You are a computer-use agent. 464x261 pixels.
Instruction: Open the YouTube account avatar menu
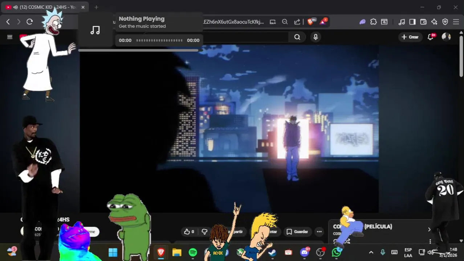[x=446, y=37]
